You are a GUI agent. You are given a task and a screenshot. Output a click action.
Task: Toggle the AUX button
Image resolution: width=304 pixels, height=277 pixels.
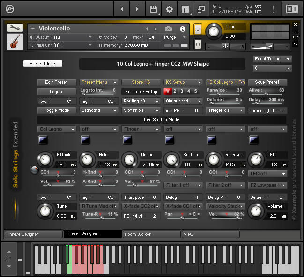coord(295,37)
